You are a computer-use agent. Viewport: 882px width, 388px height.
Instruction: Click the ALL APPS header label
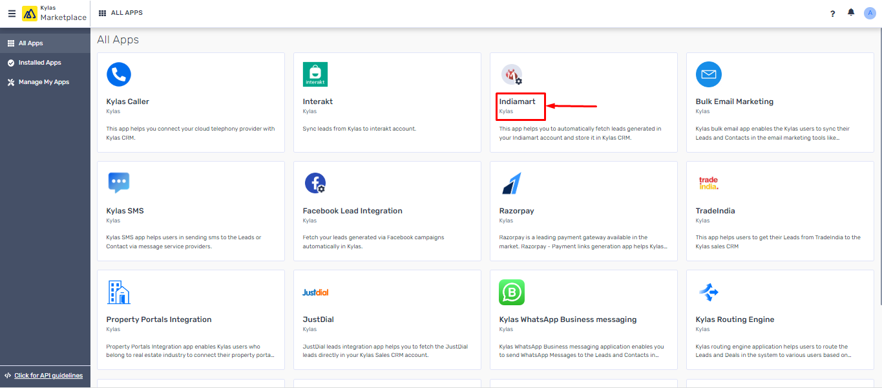(x=127, y=13)
